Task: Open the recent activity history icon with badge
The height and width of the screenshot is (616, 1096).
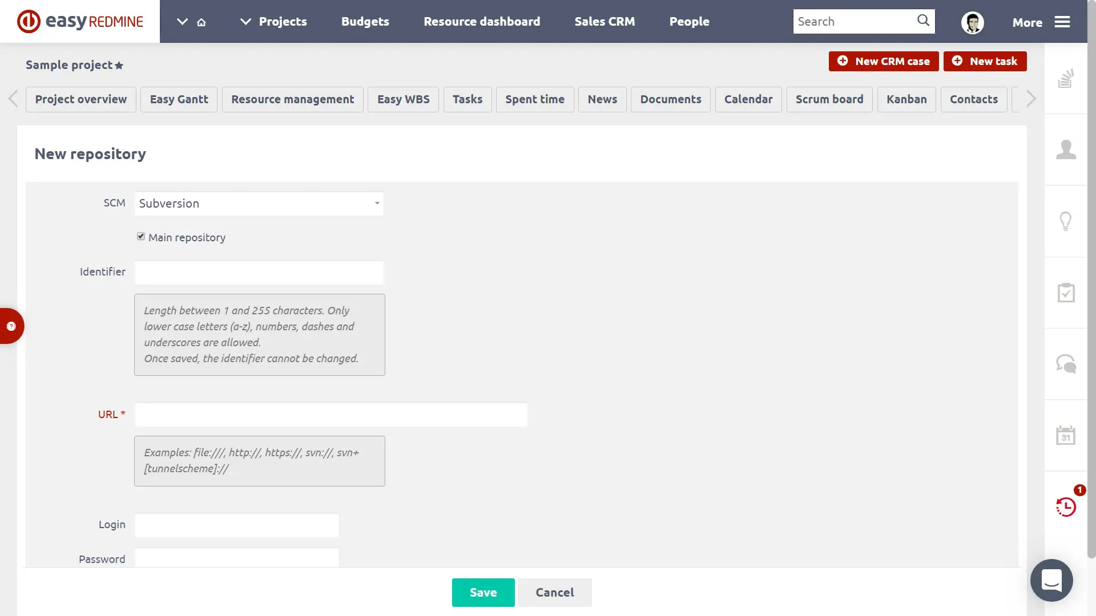Action: [1066, 506]
